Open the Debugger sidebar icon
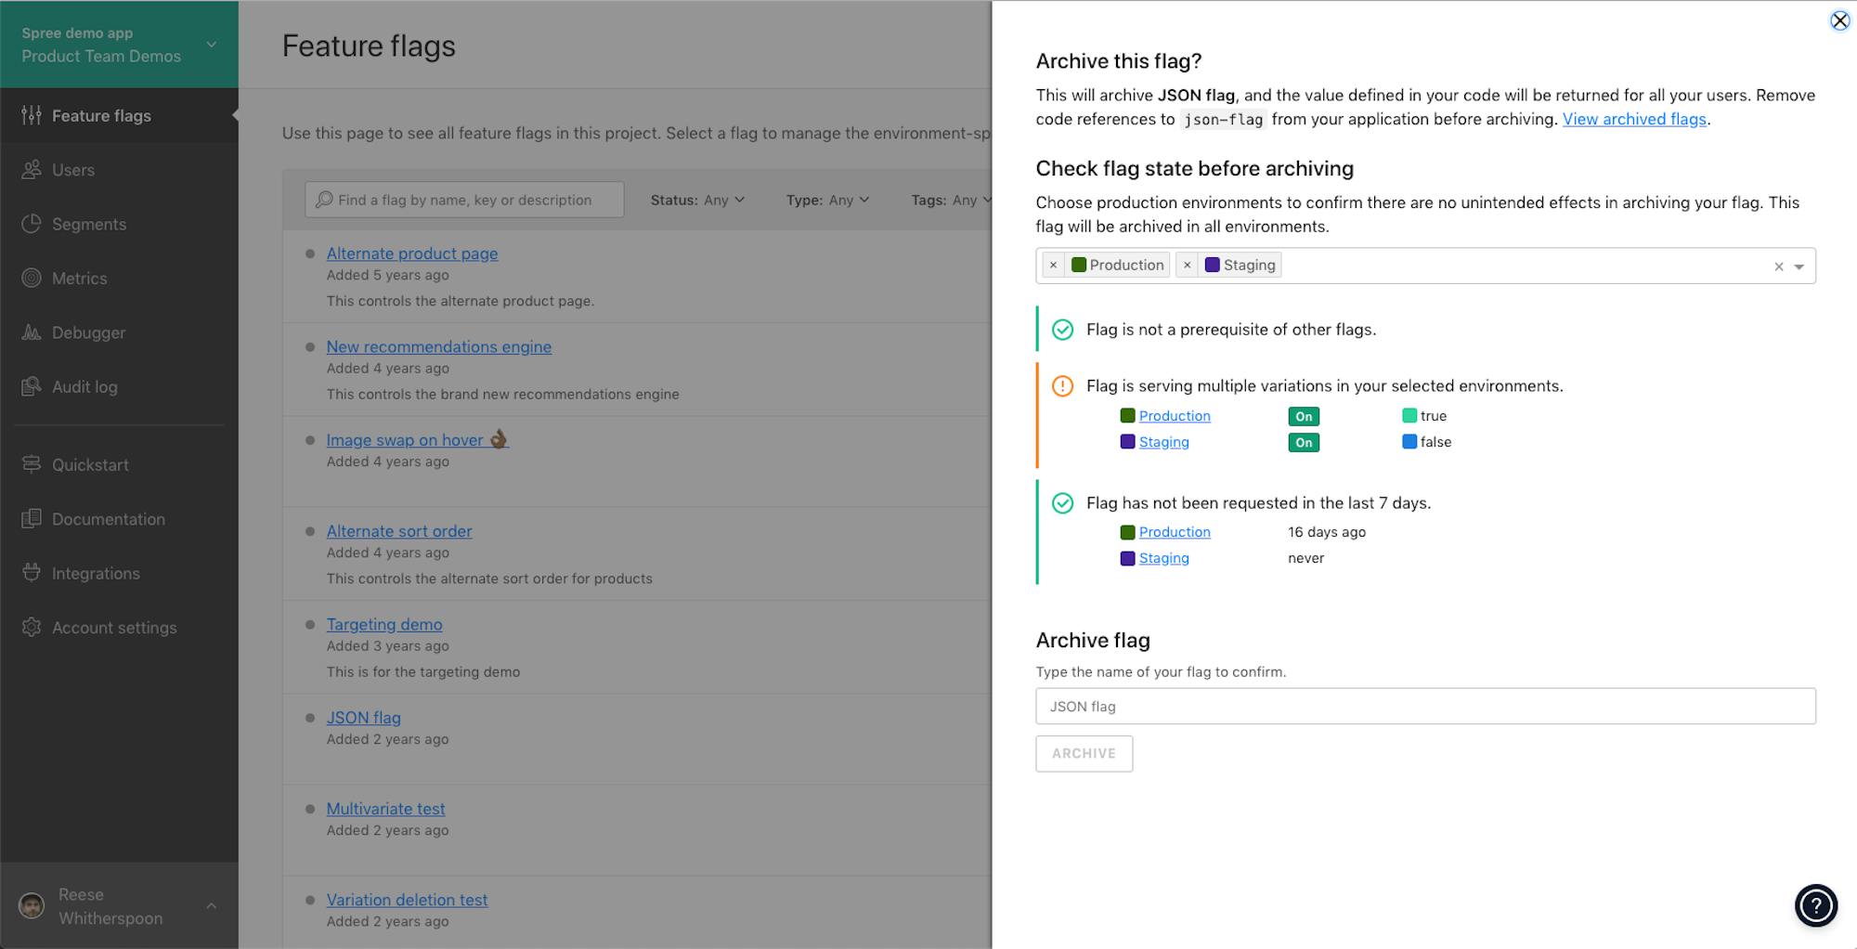 tap(32, 332)
